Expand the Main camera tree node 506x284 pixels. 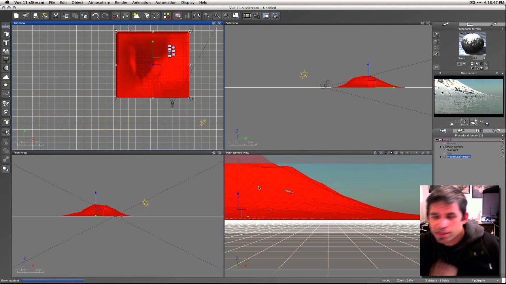[441, 147]
